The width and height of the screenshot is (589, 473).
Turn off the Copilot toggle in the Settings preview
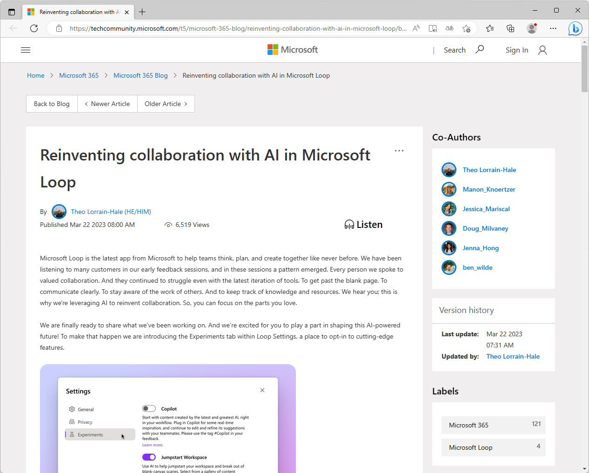(x=149, y=408)
